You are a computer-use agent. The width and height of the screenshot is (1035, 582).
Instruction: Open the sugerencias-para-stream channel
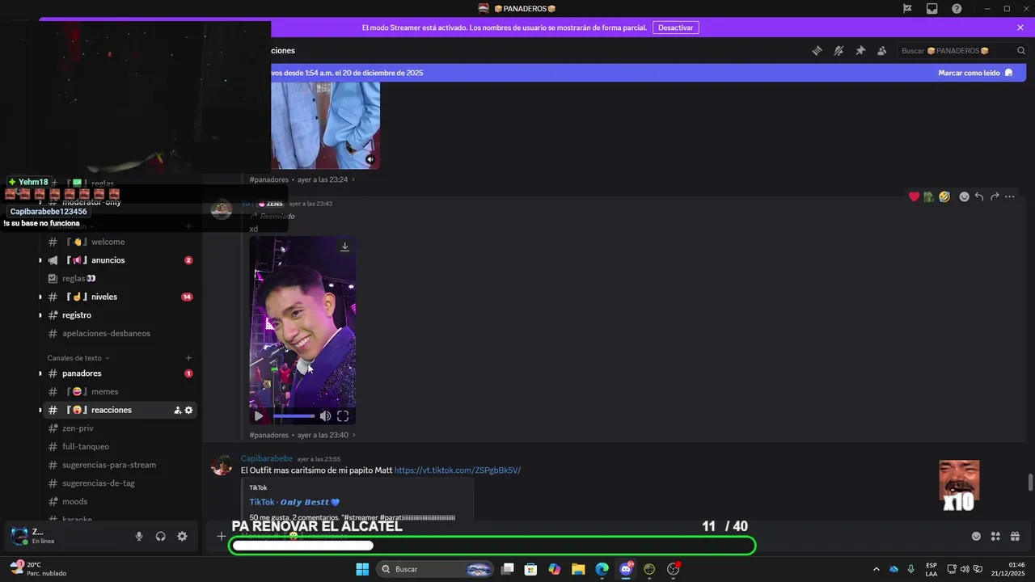118,465
